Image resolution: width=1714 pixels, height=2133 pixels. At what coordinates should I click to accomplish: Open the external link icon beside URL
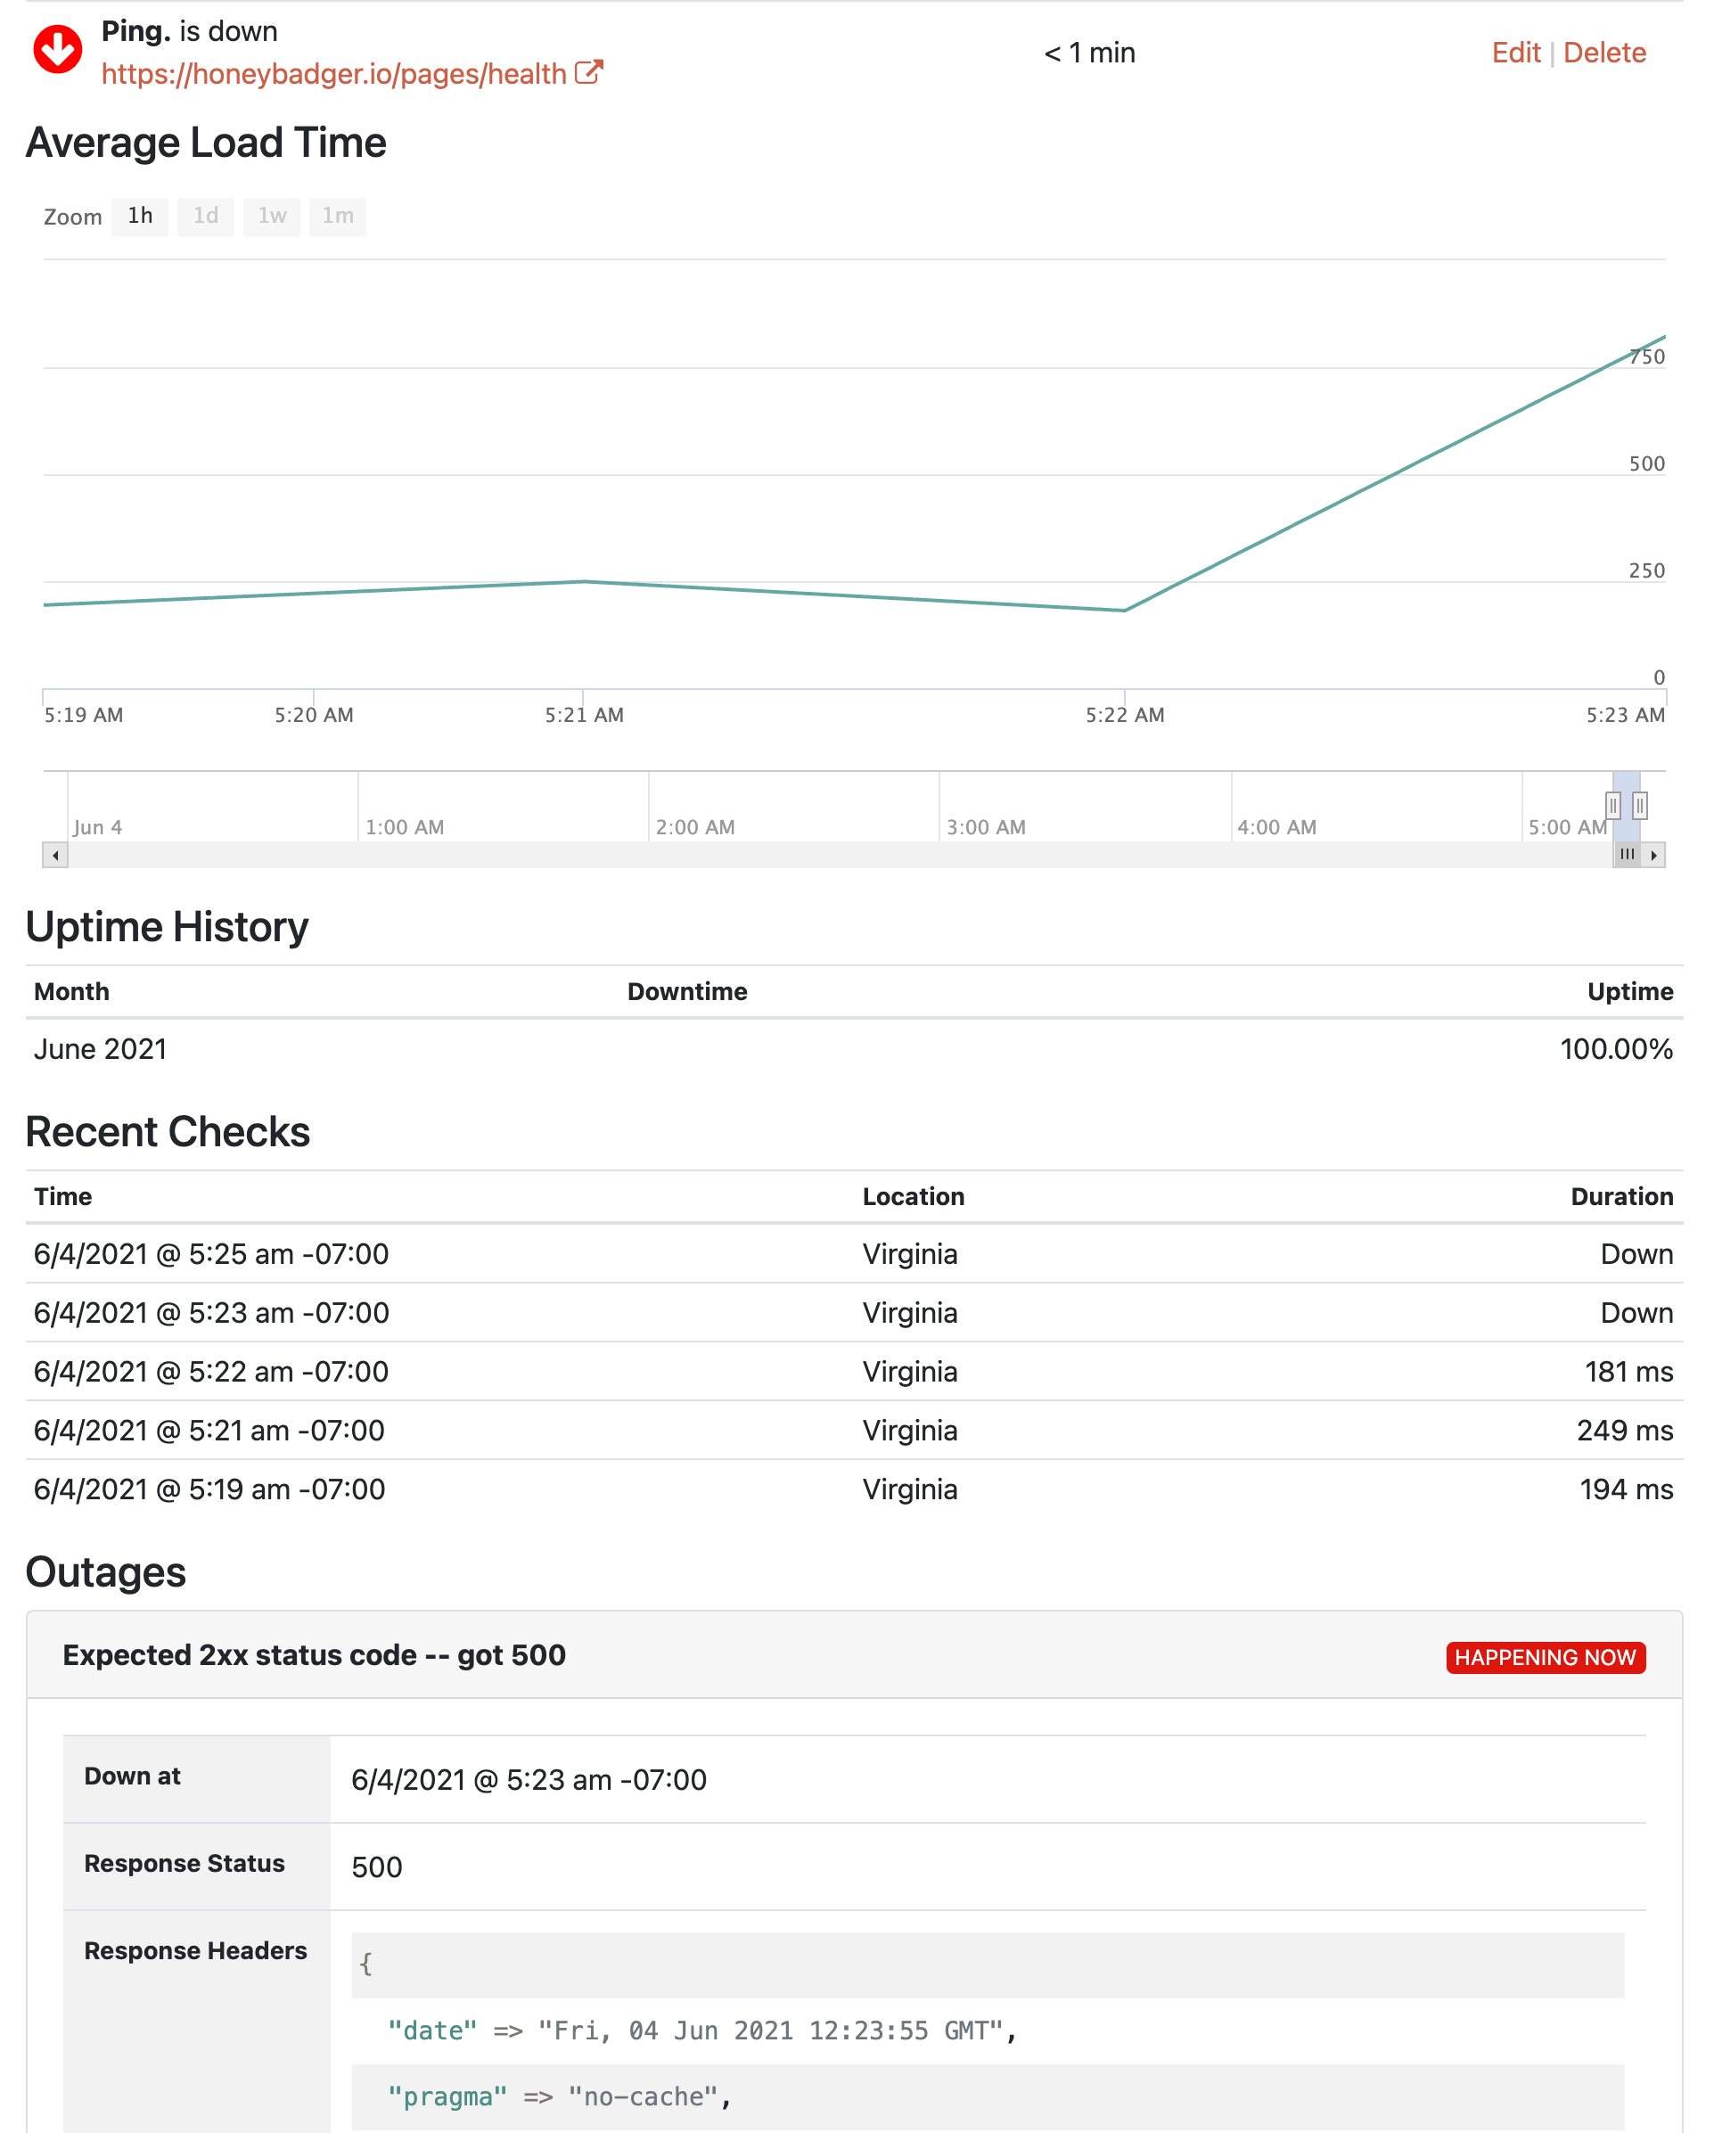(x=588, y=72)
